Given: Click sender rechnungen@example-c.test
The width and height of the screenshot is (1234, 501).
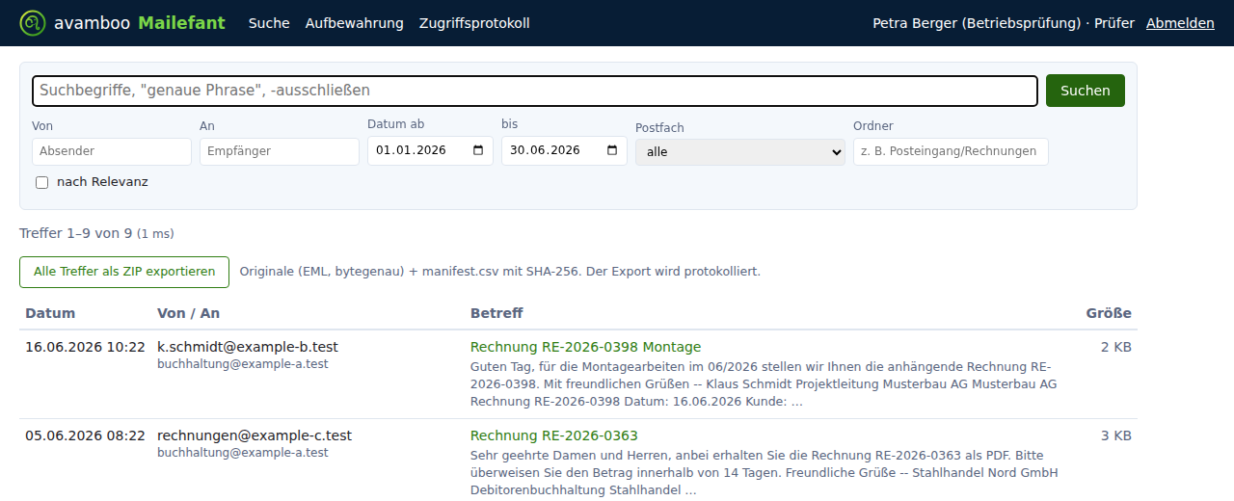Looking at the screenshot, I should (255, 435).
